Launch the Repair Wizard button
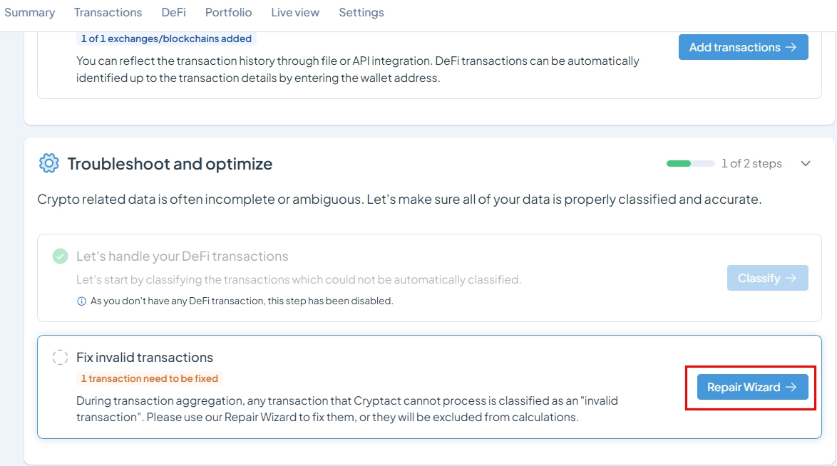 pos(752,387)
